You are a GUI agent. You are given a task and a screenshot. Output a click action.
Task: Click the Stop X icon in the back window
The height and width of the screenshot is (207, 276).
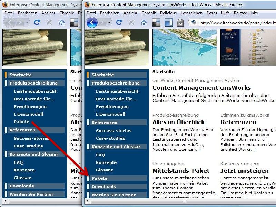pos(49,22)
